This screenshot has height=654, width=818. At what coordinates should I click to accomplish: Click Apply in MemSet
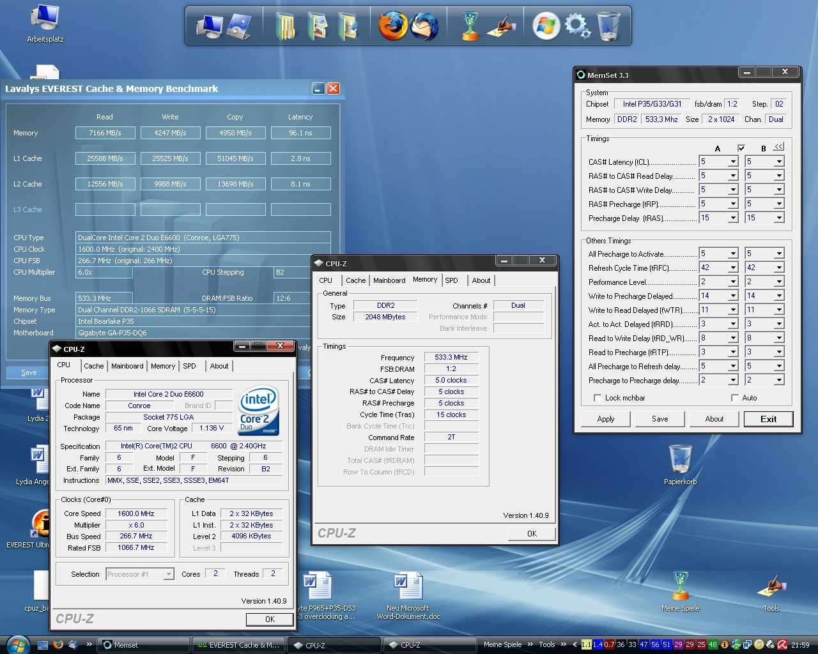(606, 419)
